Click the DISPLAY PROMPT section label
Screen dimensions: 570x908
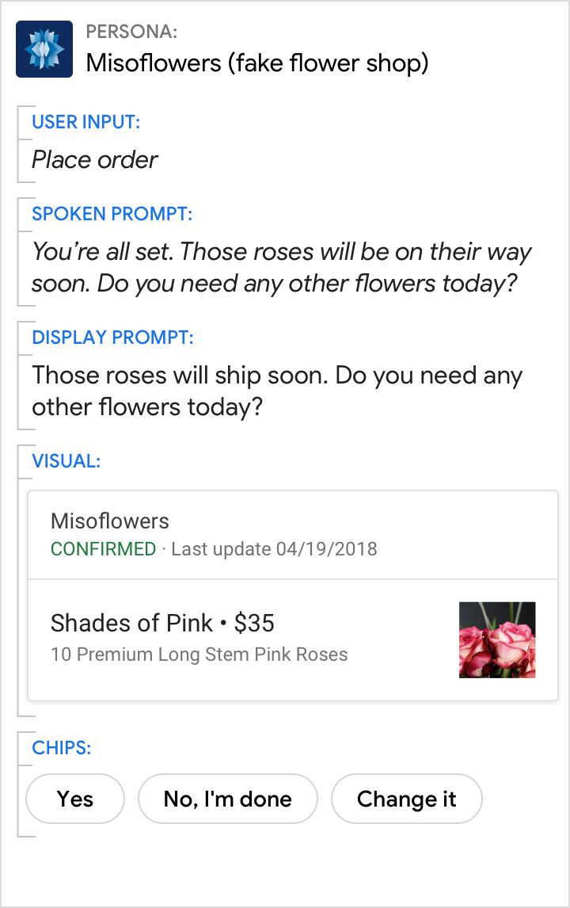coord(112,338)
